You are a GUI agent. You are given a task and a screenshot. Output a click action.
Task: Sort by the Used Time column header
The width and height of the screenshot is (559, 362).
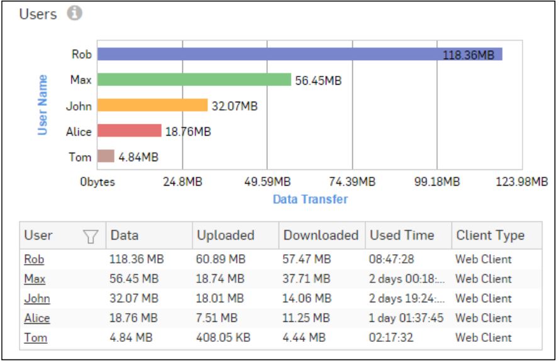pyautogui.click(x=402, y=236)
